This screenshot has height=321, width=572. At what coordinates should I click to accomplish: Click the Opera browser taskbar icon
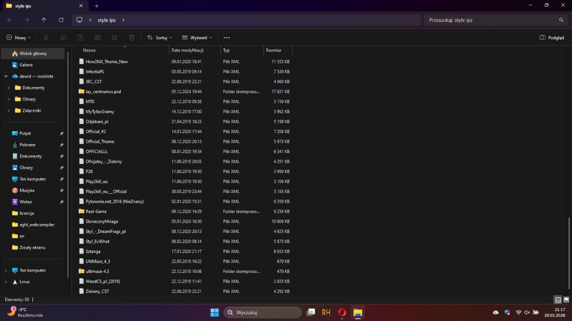tap(342, 312)
